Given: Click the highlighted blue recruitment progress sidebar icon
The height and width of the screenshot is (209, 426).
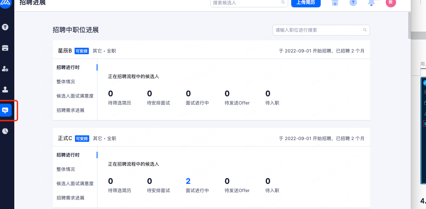Looking at the screenshot, I should [6, 110].
